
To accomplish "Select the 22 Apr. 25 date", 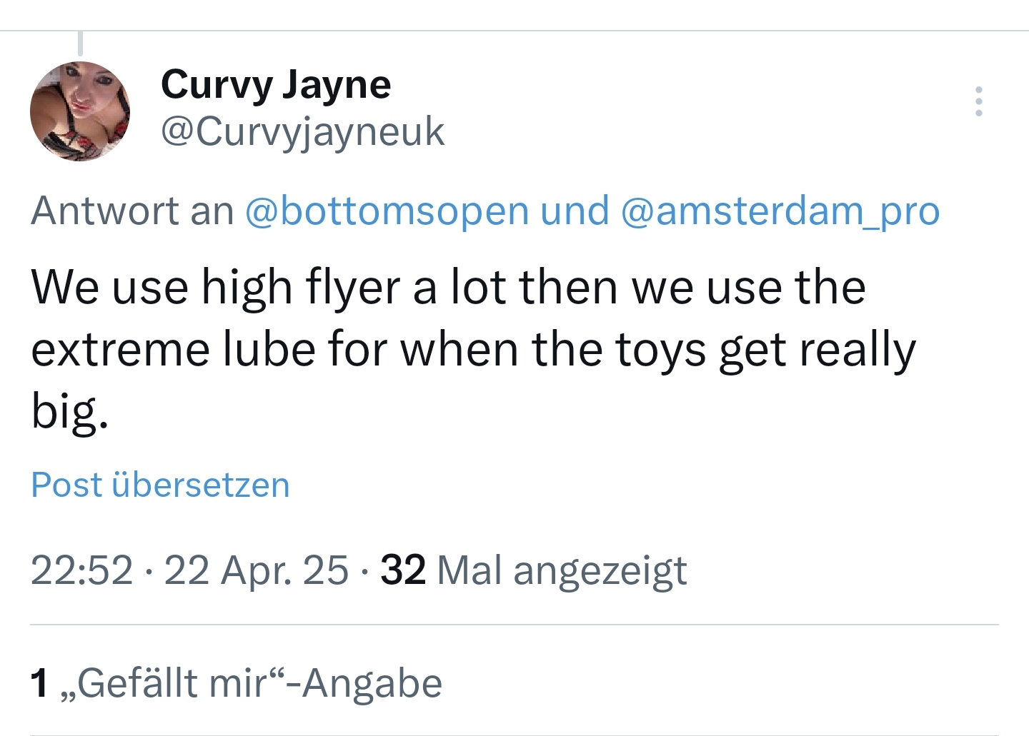I will [256, 570].
